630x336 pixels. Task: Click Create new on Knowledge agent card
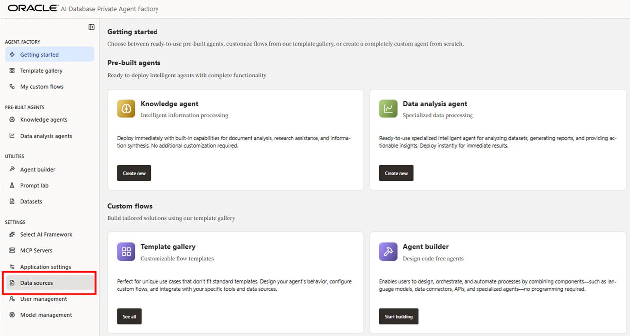pyautogui.click(x=134, y=173)
